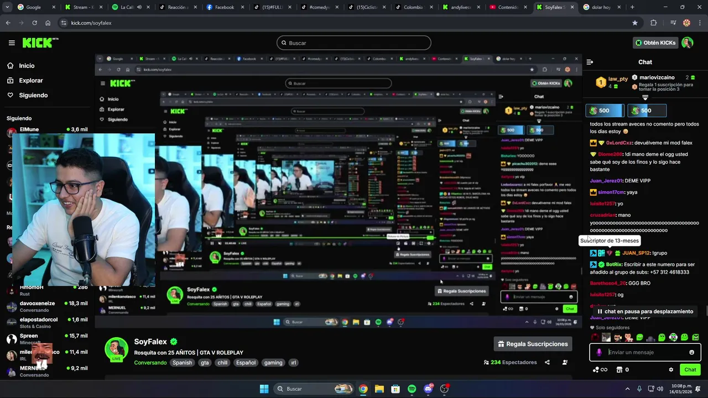The image size is (708, 398).
Task: Open elapostadorcol channel in sidebar
Action: tap(47, 322)
